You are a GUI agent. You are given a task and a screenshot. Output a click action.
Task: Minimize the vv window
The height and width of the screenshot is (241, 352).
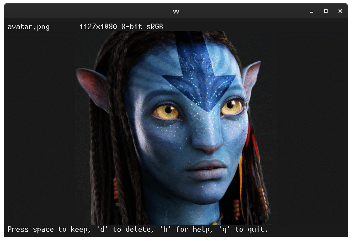click(x=311, y=11)
